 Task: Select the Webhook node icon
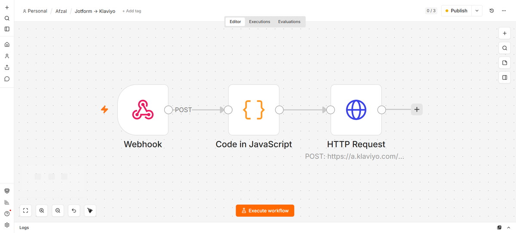pyautogui.click(x=143, y=110)
